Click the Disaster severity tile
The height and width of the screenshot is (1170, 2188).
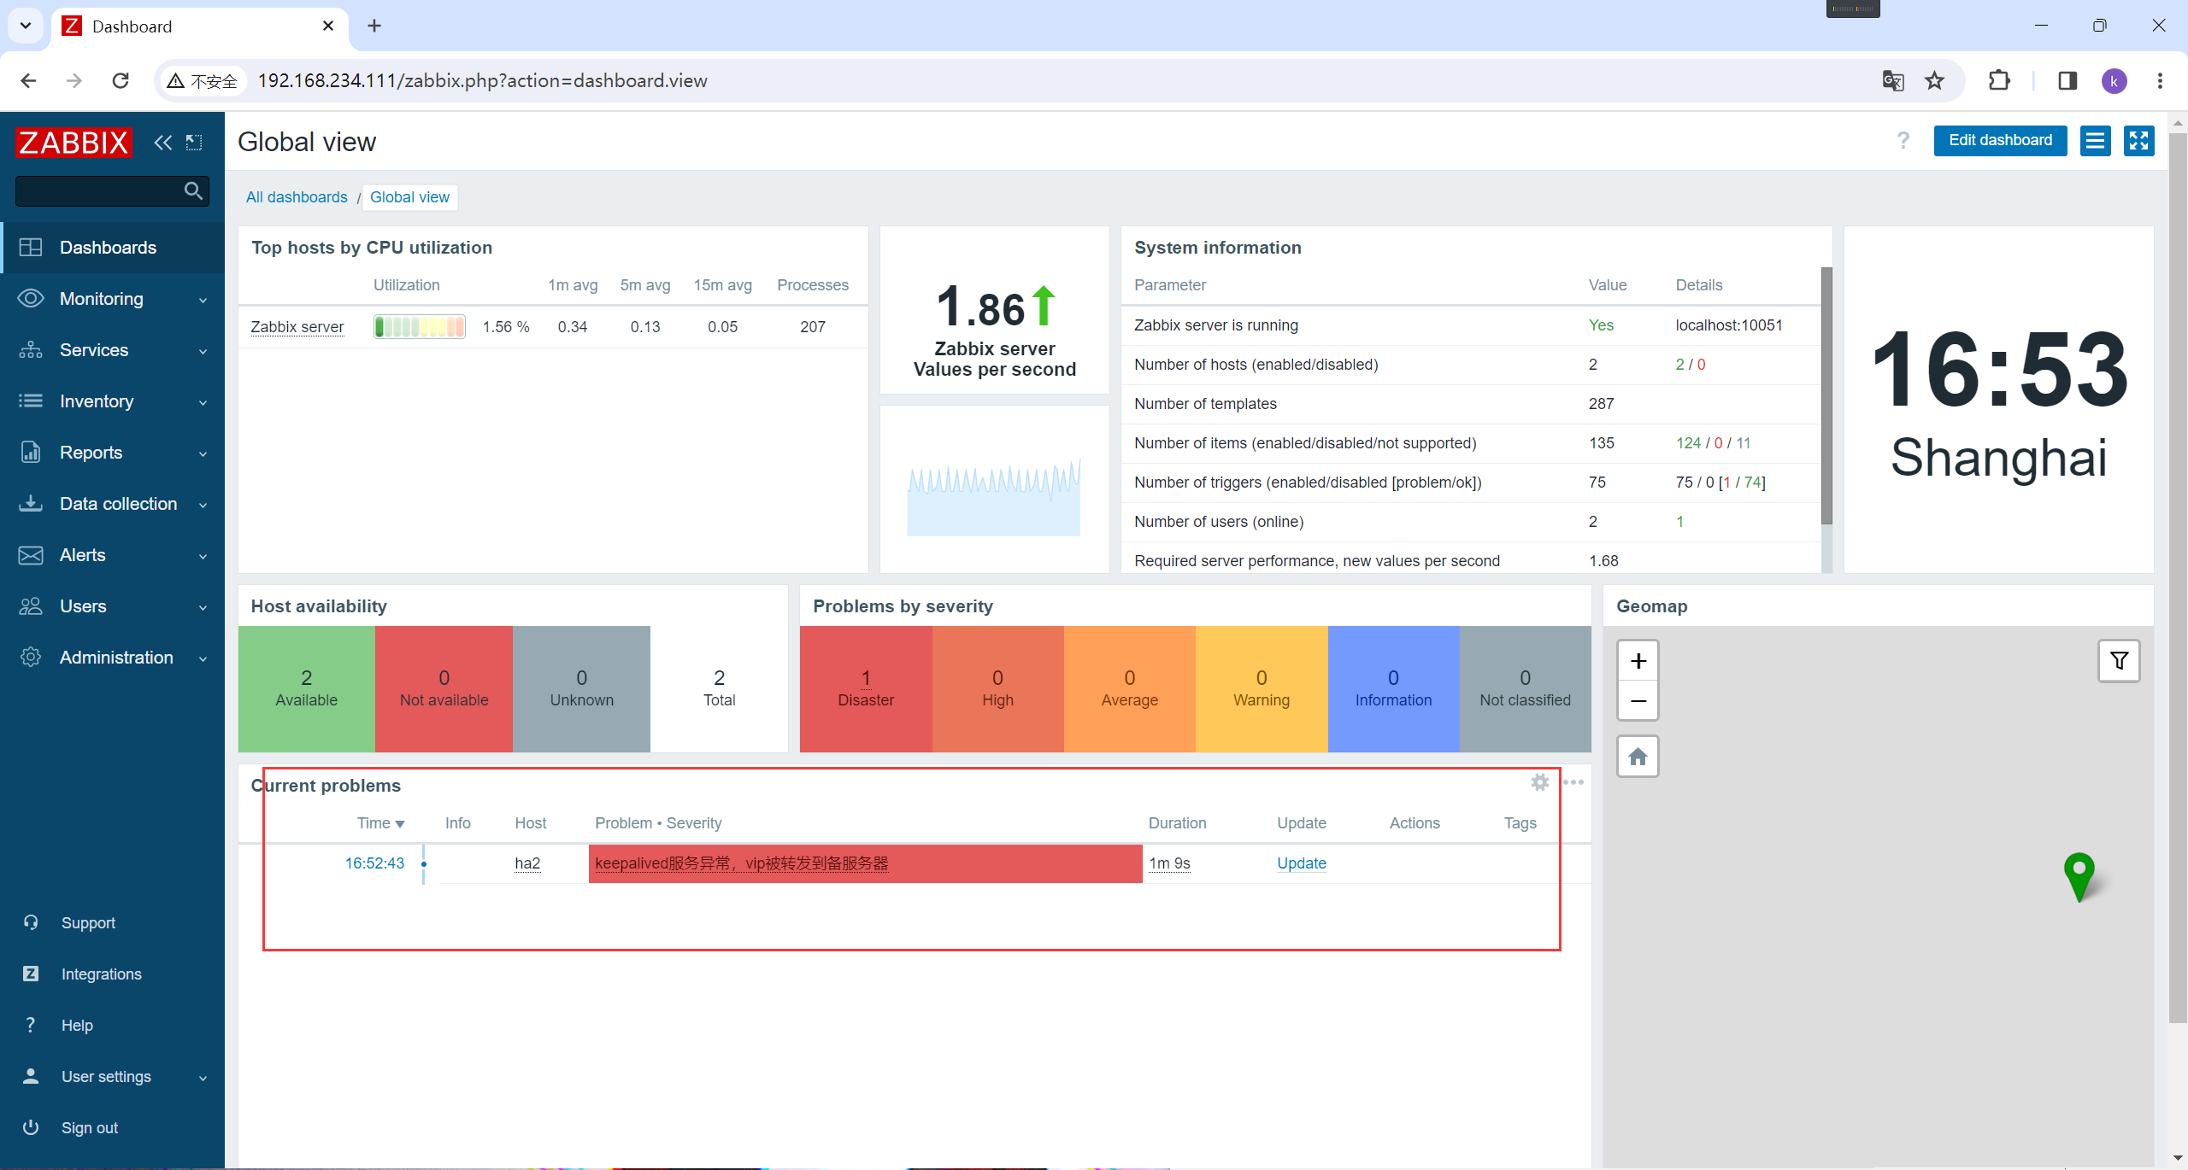click(x=866, y=689)
